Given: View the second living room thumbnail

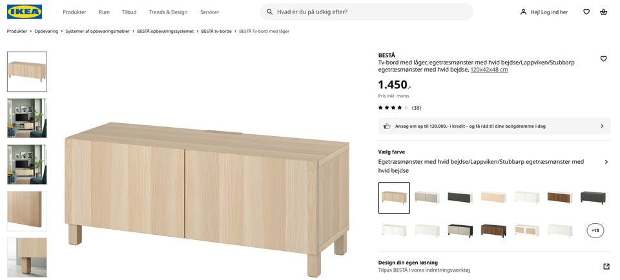Looking at the screenshot, I should pyautogui.click(x=27, y=165).
